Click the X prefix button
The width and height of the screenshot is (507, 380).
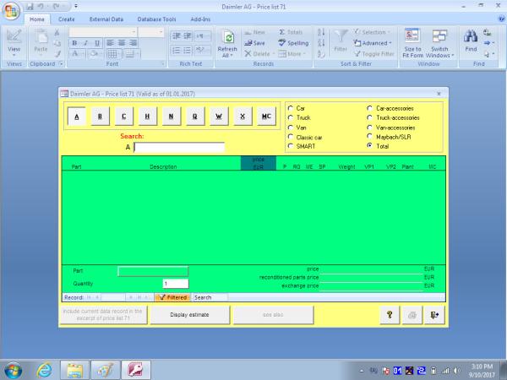pos(243,117)
